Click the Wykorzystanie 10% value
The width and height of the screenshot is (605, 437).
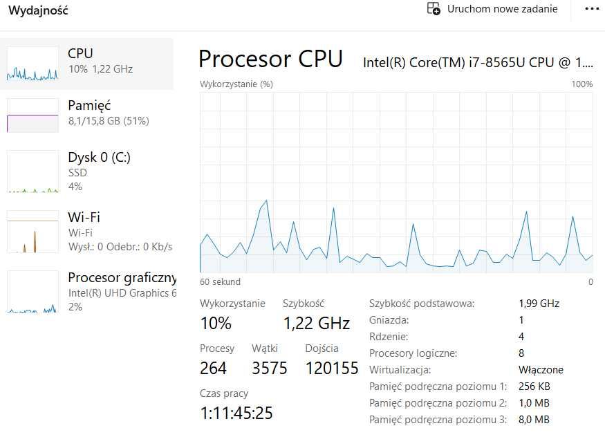216,323
